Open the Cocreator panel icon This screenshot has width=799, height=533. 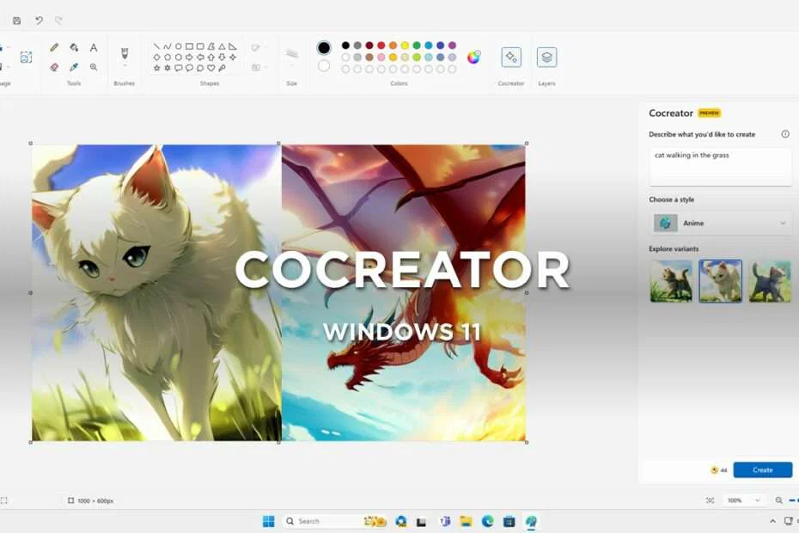[511, 56]
